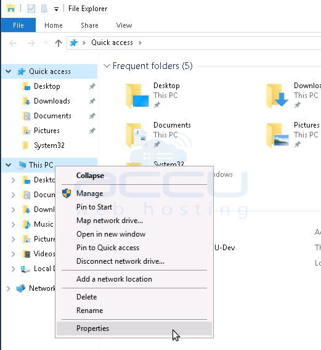
Task: Expand the Videos node under This PC
Action: [13, 254]
